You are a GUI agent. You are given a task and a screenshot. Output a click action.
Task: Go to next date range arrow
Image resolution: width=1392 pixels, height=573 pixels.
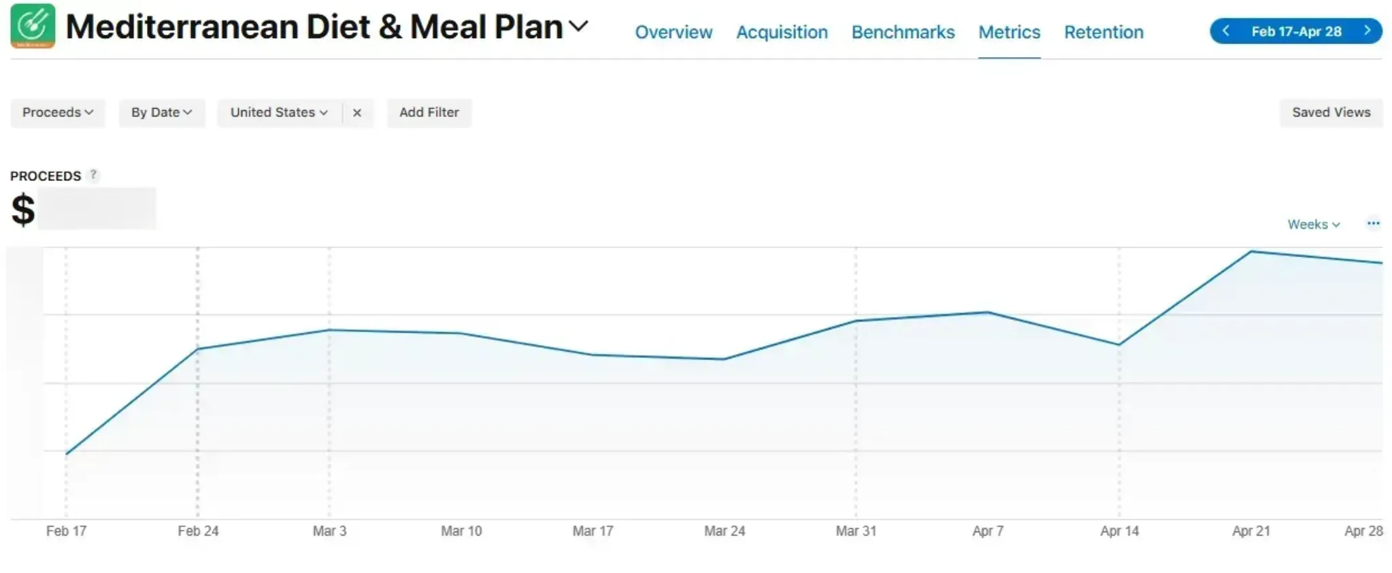point(1367,31)
